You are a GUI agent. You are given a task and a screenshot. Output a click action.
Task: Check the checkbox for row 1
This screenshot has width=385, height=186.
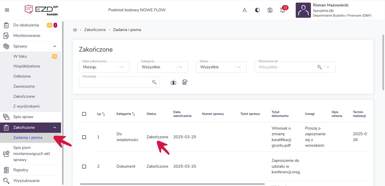click(x=84, y=137)
